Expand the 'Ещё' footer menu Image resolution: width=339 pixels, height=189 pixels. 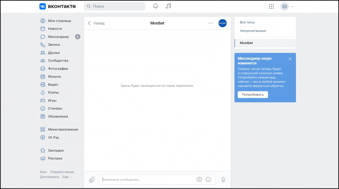tap(67, 177)
